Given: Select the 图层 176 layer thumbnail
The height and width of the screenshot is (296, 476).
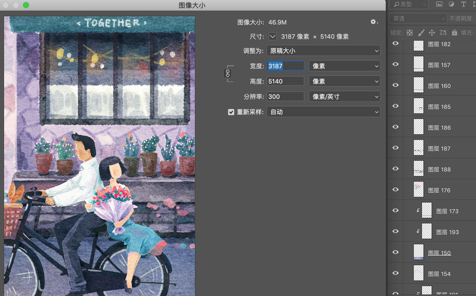Looking at the screenshot, I should (419, 190).
